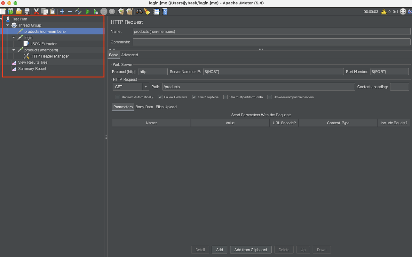Create a new test plan via toolbar
Image resolution: width=412 pixels, height=257 pixels.
tap(3, 12)
